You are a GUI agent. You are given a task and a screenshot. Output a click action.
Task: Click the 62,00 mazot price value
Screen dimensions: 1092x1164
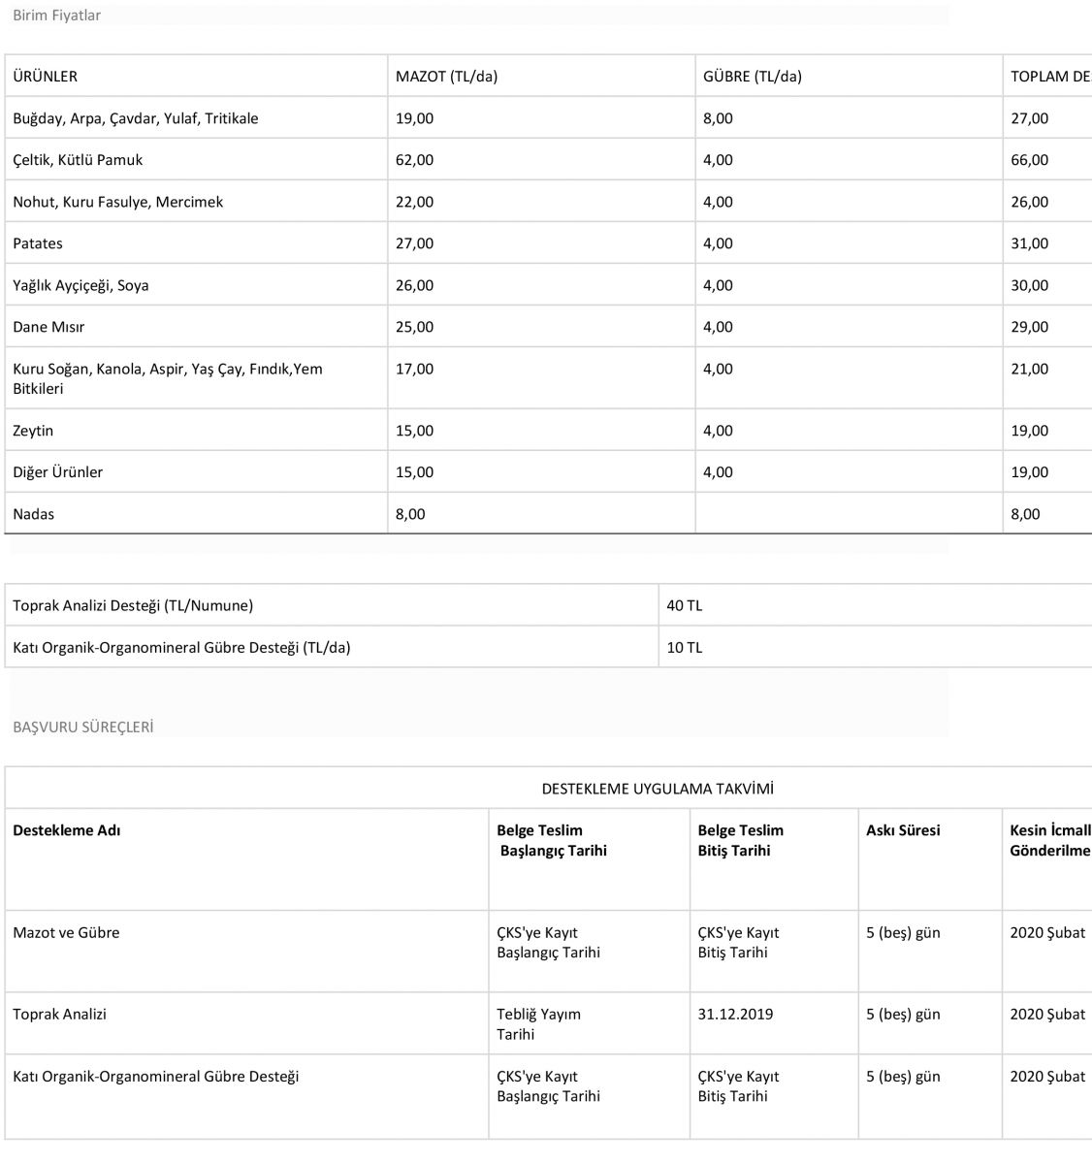click(415, 160)
